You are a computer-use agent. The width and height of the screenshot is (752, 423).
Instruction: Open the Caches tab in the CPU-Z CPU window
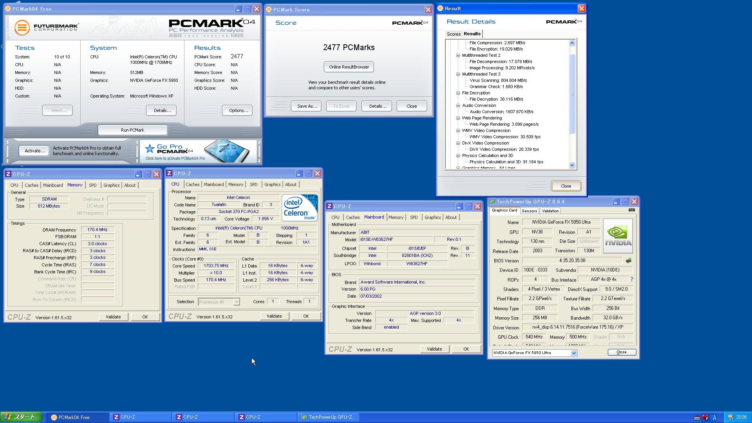point(192,184)
